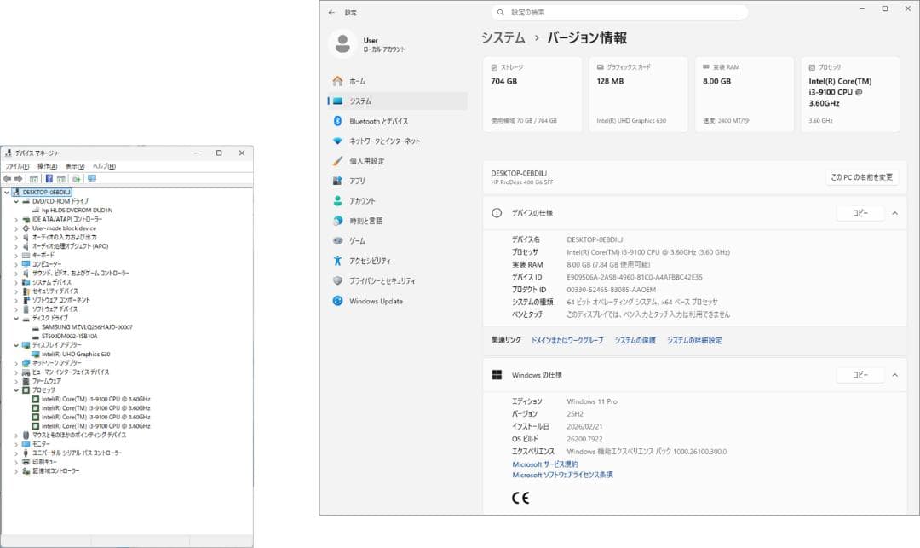Expand the IDE ATA/ATAPI コントローラー node
The image size is (920, 548).
click(16, 219)
